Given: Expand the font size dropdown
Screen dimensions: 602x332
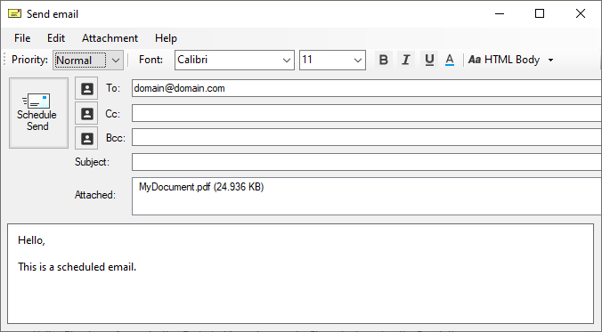Looking at the screenshot, I should [x=357, y=61].
